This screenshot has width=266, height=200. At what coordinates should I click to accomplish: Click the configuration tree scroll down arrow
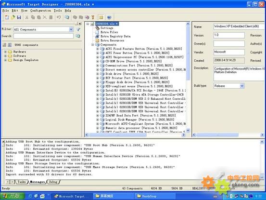(x=188, y=130)
